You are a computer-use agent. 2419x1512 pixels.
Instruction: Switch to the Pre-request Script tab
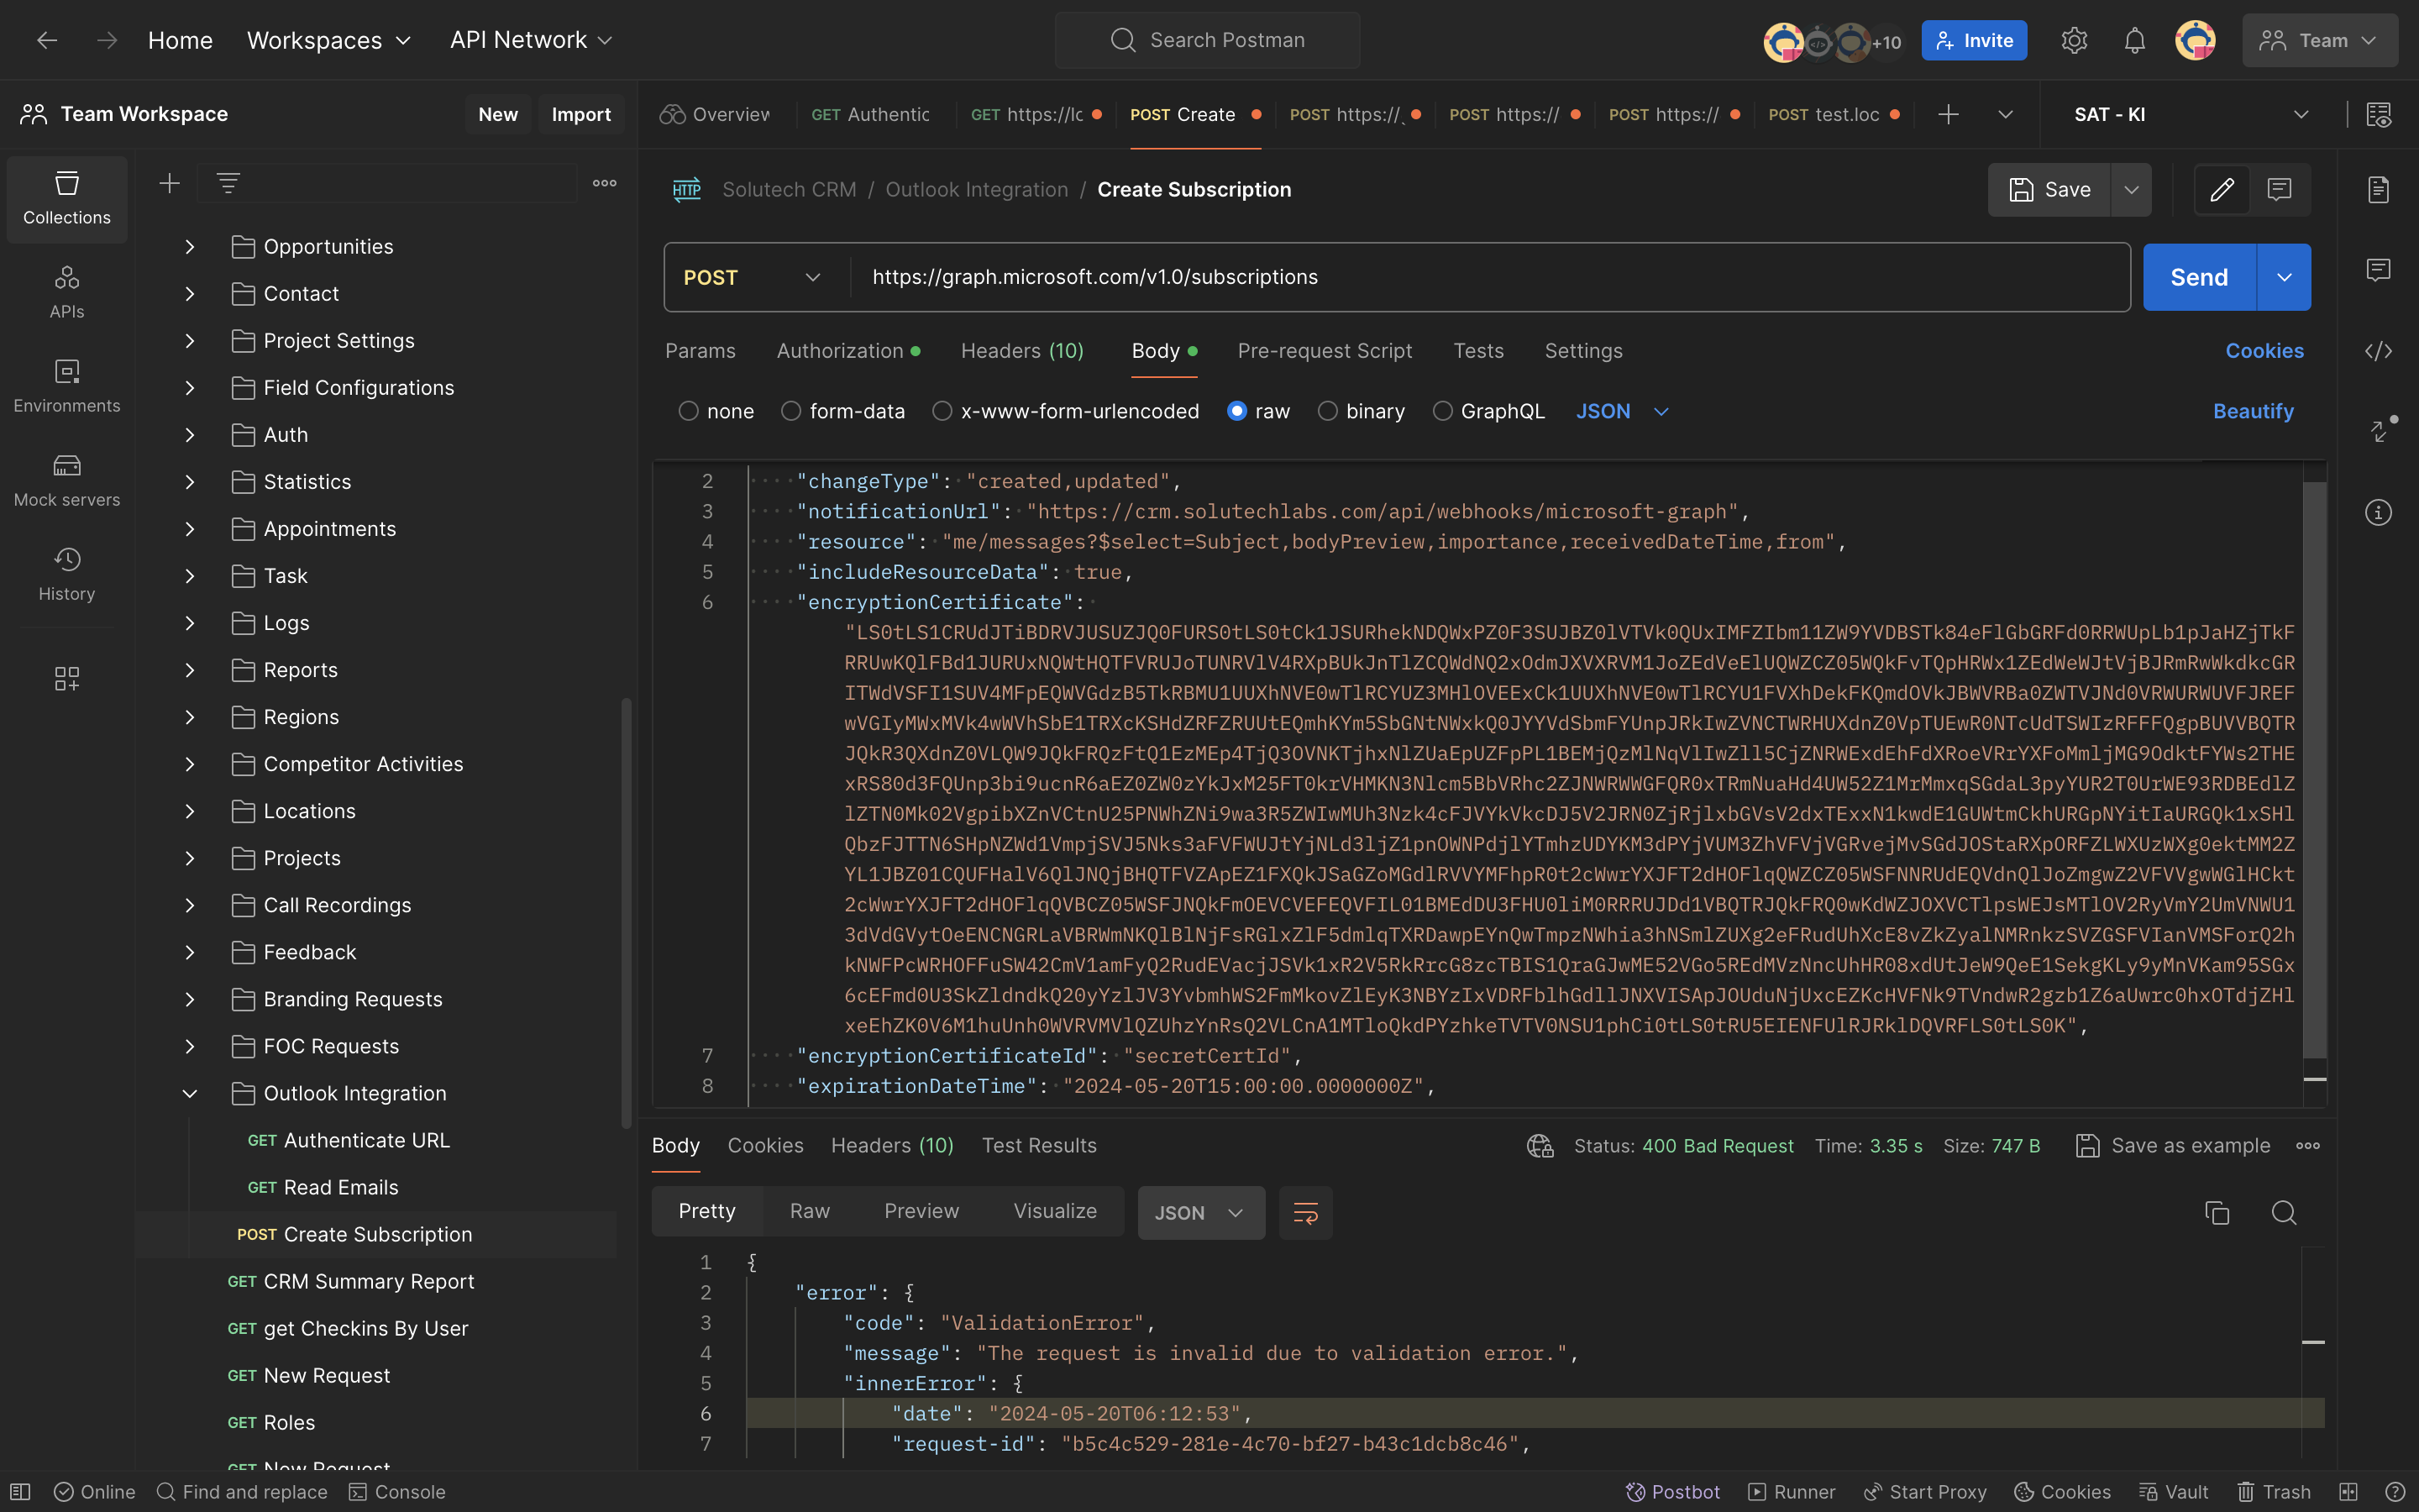[1325, 350]
